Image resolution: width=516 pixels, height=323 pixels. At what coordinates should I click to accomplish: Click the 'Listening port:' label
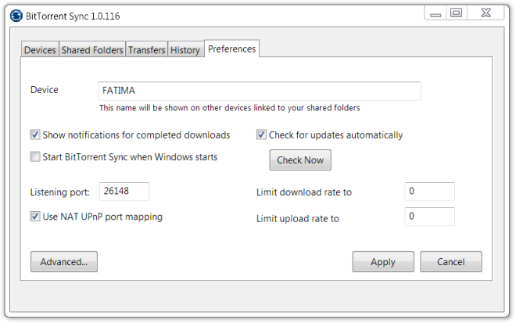[60, 192]
